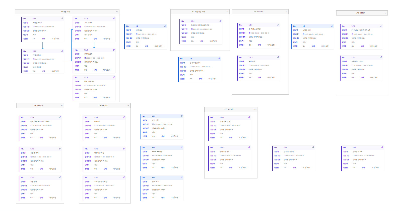Click the link icon on card 1.10
The height and width of the screenshot is (211, 399).
(181, 116)
